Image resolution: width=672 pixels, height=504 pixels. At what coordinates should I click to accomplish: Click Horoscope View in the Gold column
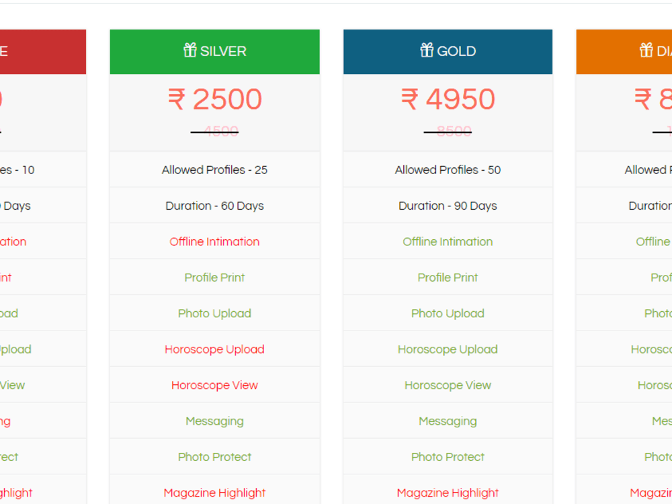(x=448, y=385)
